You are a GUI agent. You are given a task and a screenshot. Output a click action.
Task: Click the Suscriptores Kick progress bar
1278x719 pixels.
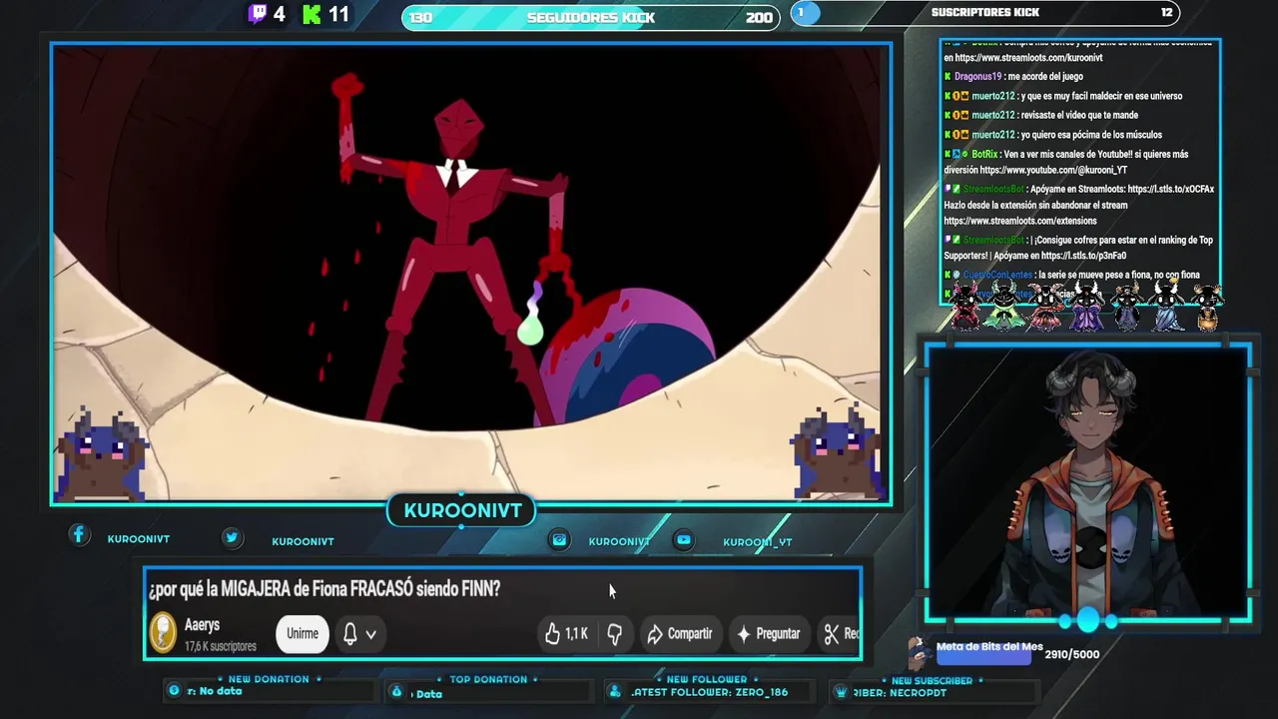985,13
